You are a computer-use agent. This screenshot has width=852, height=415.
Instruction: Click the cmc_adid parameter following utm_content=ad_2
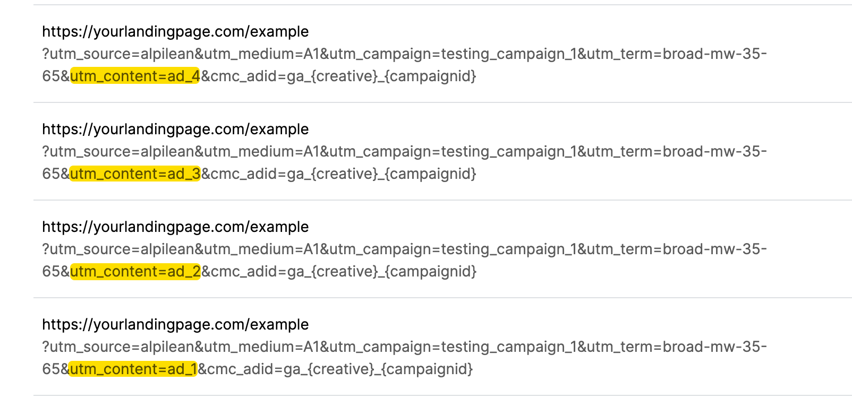pos(338,272)
